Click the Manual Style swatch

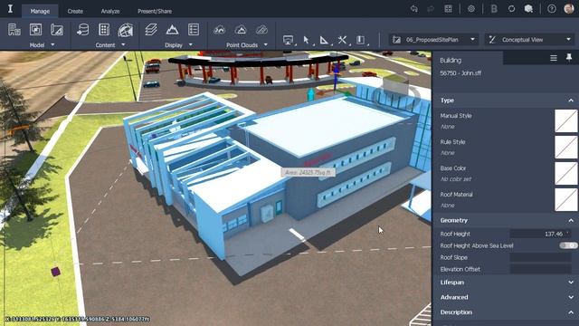click(x=566, y=120)
